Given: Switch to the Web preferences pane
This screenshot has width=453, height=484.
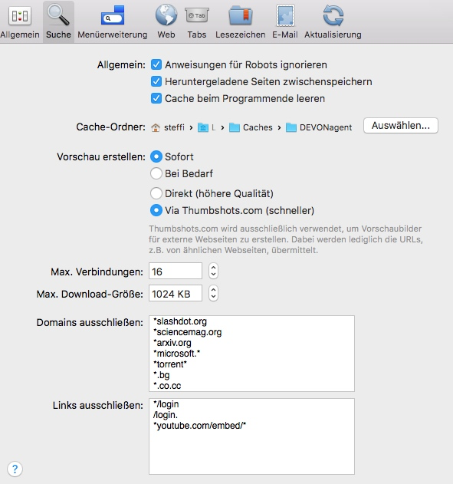Looking at the screenshot, I should (166, 21).
